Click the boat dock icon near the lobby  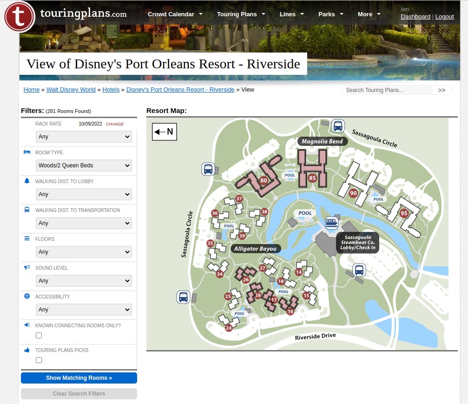tap(331, 223)
